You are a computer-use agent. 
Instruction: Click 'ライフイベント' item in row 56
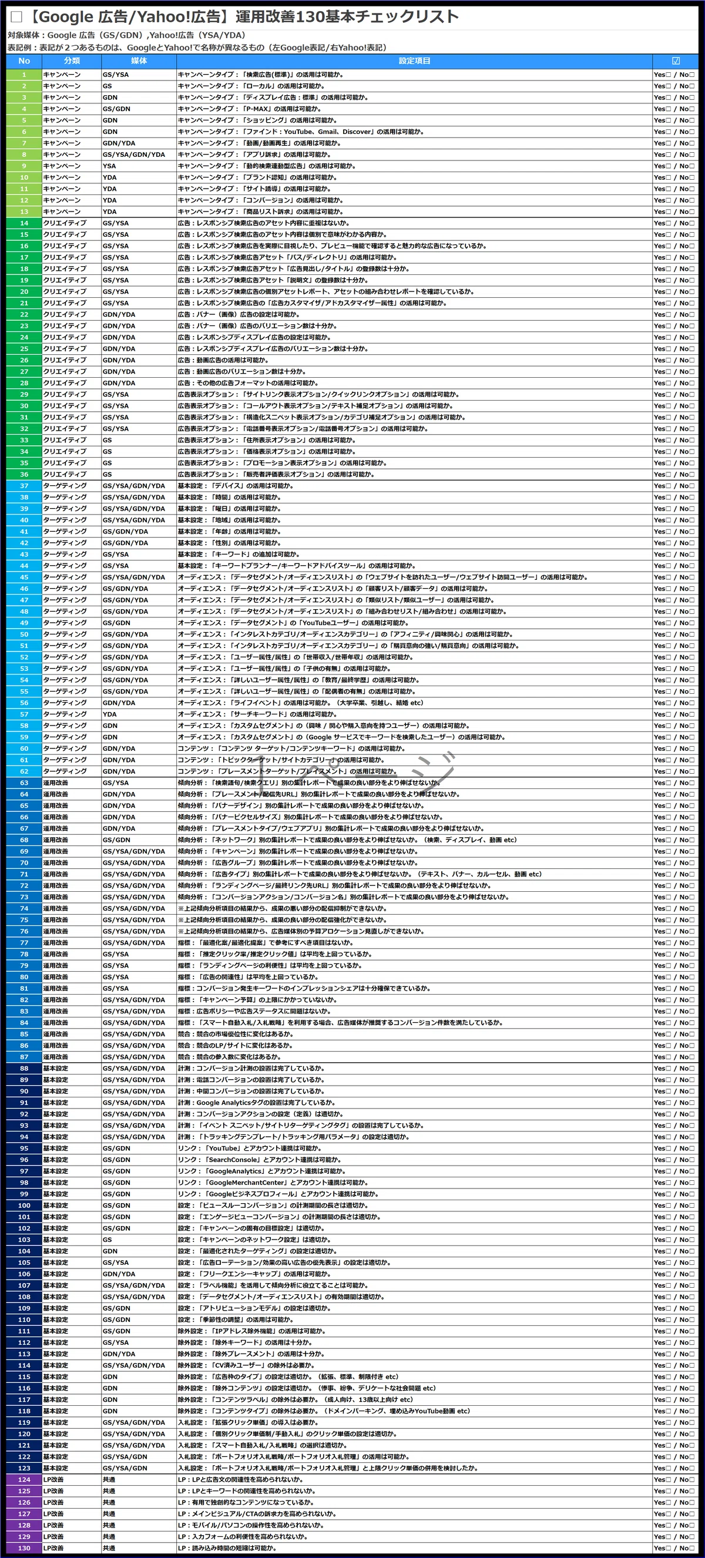click(300, 703)
